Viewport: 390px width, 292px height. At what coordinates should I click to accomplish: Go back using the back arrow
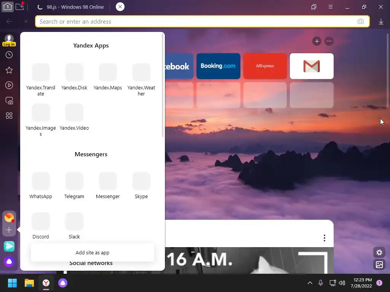[x=9, y=22]
